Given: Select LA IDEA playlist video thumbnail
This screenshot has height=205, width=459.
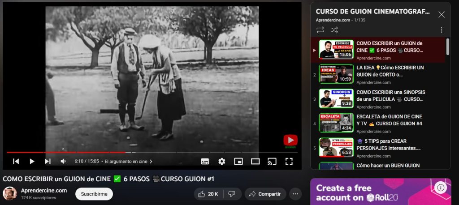Looking at the screenshot, I should (336, 74).
